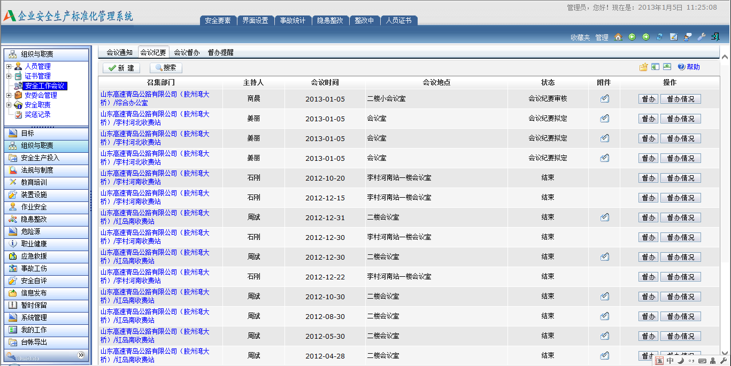
Task: Click the Home icon in top toolbar
Action: 618,37
